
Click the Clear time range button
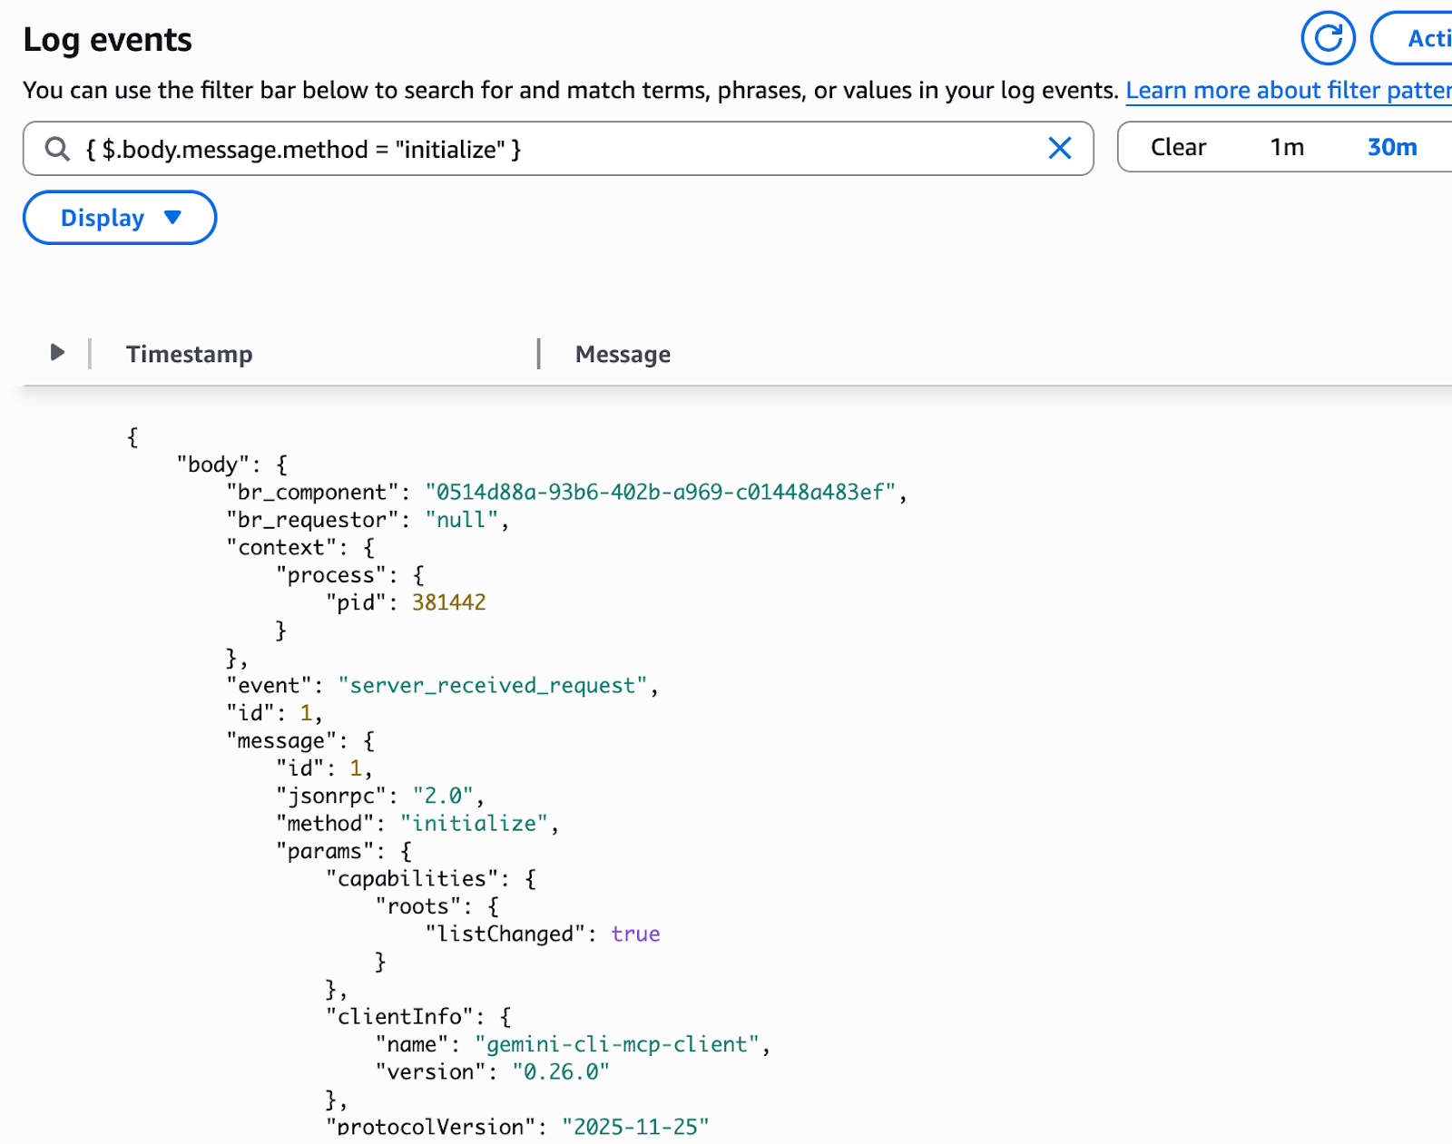point(1178,147)
